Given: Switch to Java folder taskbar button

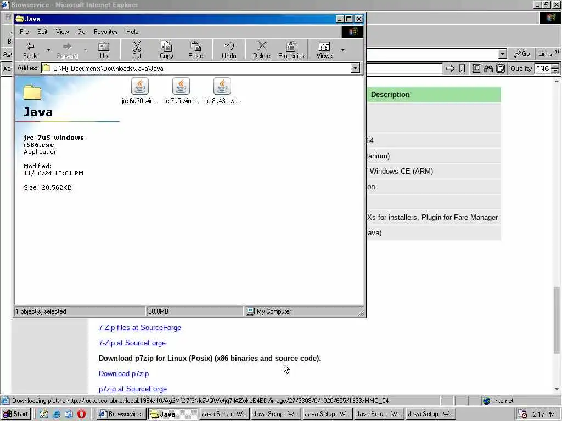Looking at the screenshot, I should point(173,414).
